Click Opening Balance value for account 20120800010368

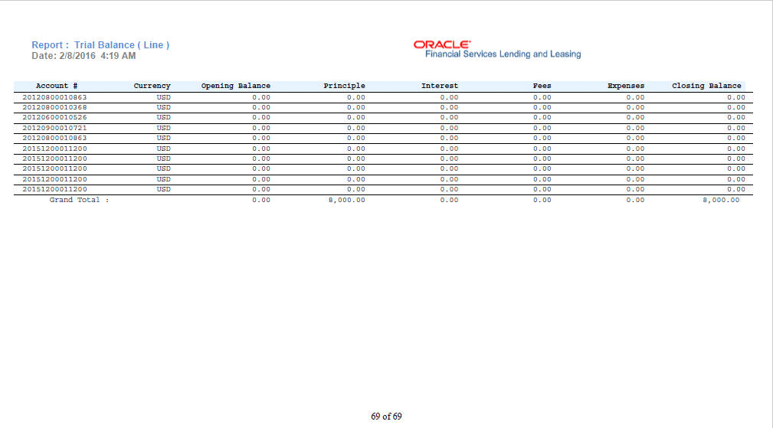click(x=261, y=107)
